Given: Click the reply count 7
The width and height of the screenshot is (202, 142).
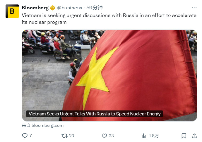Looking at the screenshot, I should (30, 136).
